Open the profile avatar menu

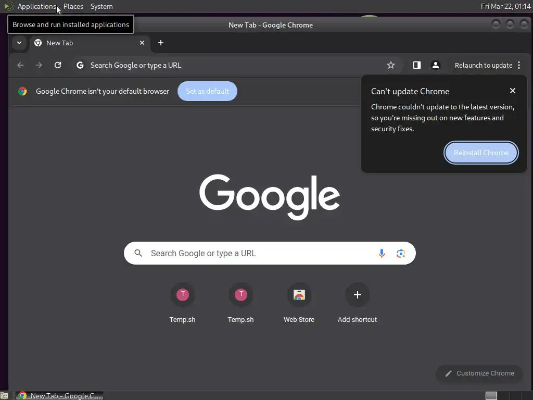pyautogui.click(x=436, y=65)
